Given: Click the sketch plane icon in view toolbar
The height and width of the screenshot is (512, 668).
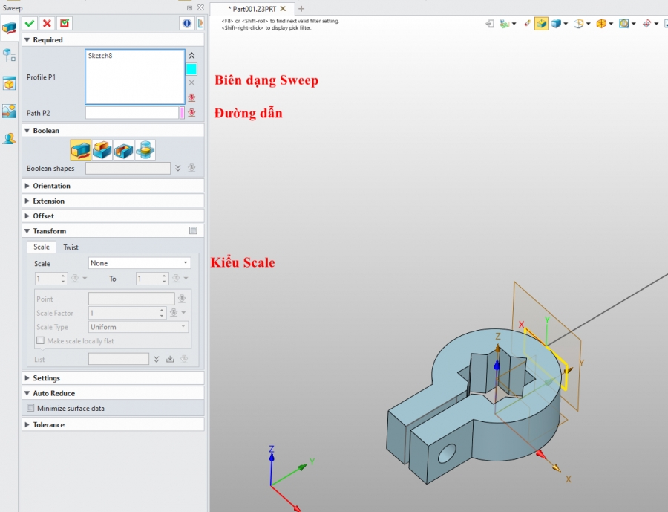Looking at the screenshot, I should click(x=505, y=24).
